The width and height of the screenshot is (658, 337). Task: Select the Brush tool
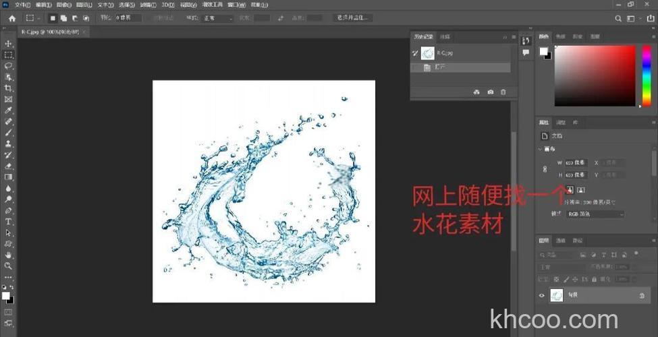pyautogui.click(x=8, y=133)
